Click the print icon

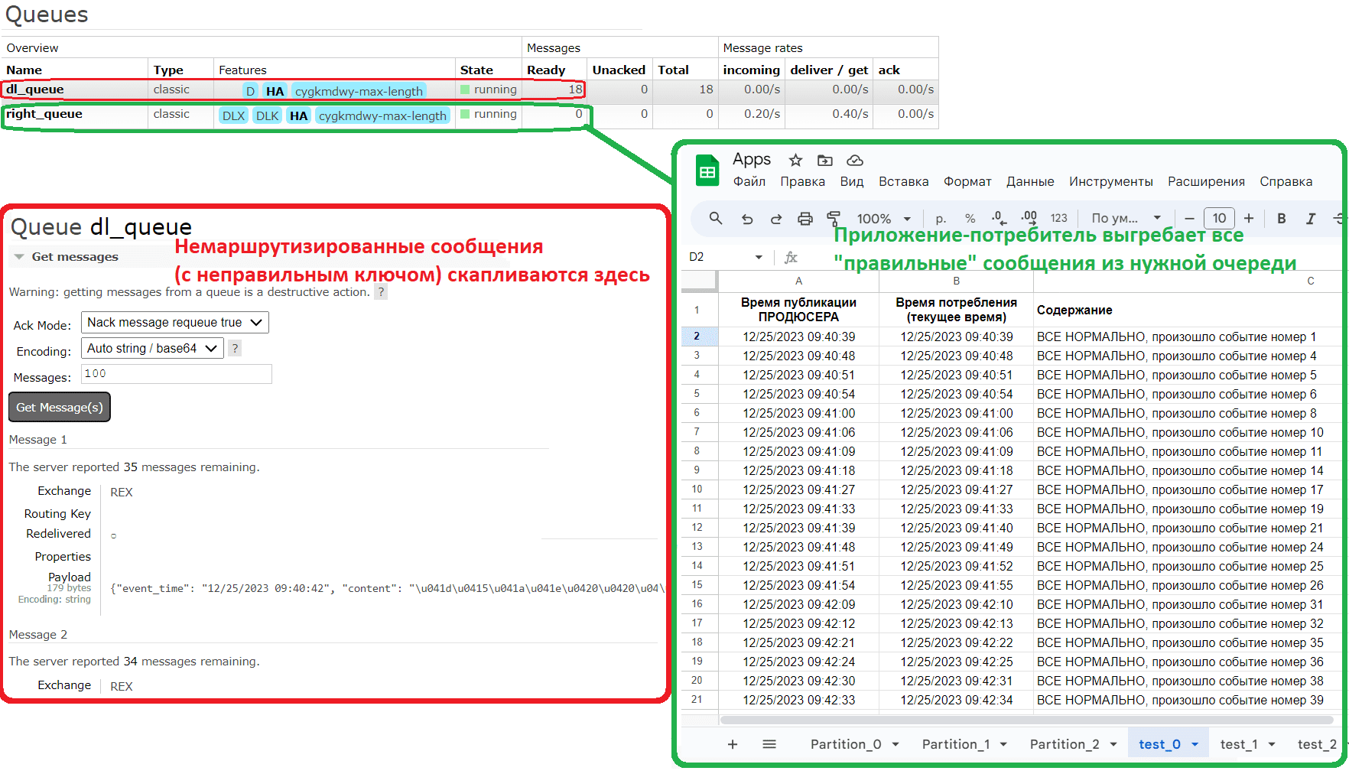tap(805, 219)
